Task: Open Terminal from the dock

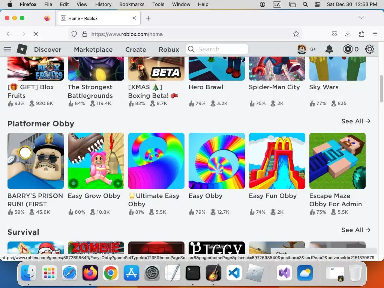Action: click(x=193, y=273)
